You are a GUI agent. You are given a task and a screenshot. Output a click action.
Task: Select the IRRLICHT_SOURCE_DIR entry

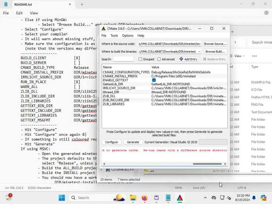click(165, 88)
